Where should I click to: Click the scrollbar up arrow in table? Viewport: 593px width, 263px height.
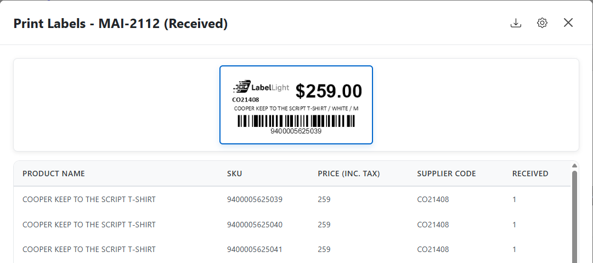tap(574, 165)
